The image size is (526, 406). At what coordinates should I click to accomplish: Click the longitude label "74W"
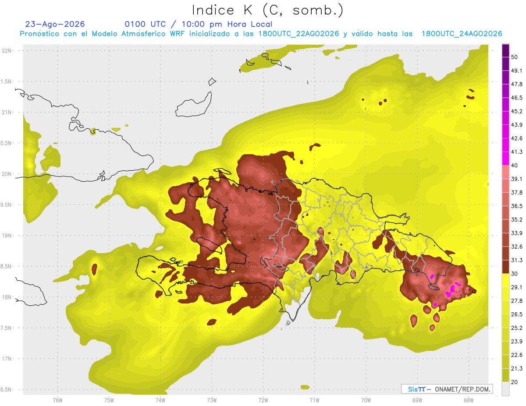tap(160, 401)
